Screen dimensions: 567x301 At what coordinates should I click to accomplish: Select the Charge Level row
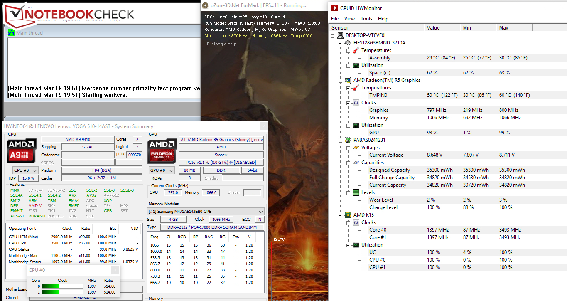click(x=383, y=207)
